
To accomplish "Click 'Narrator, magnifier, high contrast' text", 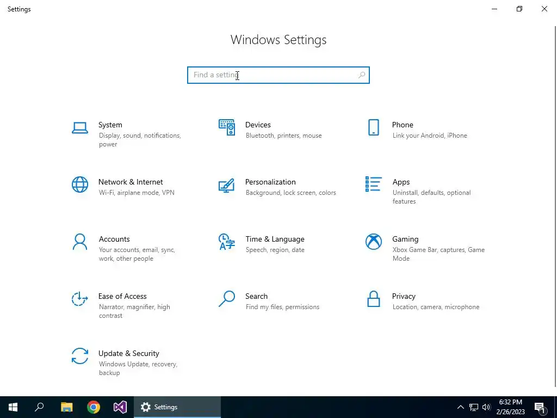I will 134,311.
